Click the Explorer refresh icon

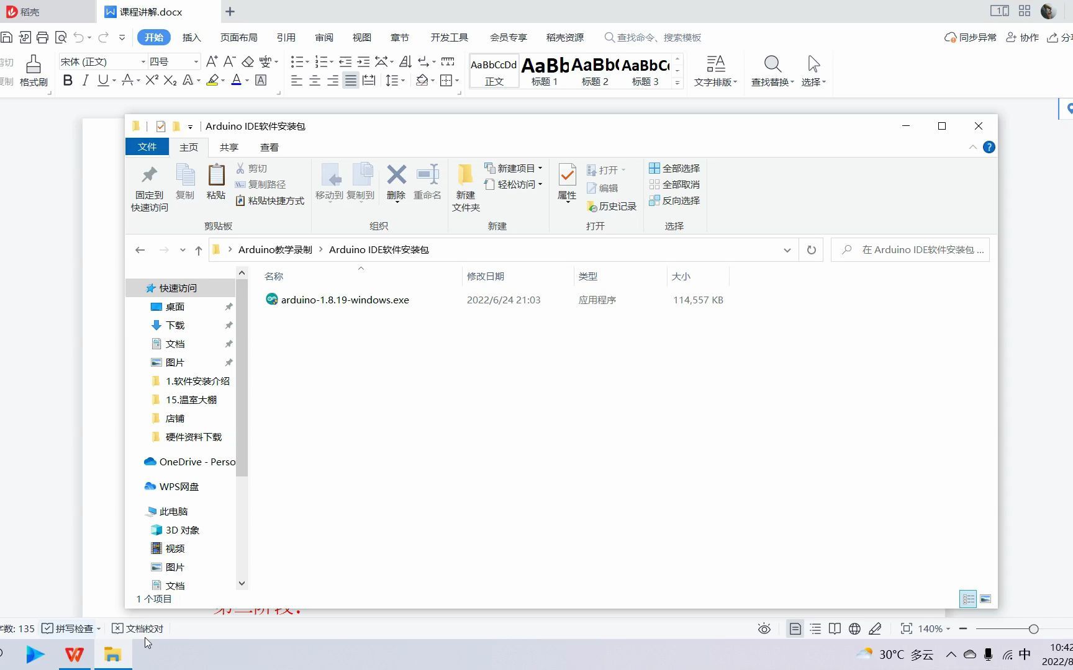(x=811, y=250)
